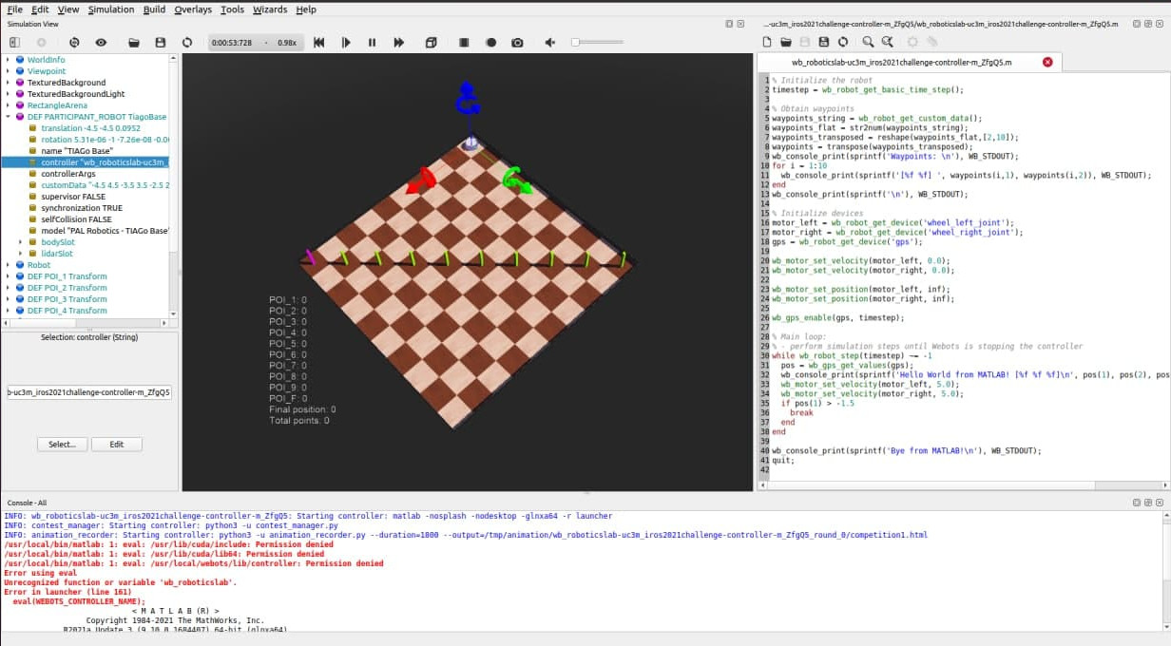Screen dimensions: 1171x646
Task: Open the Wizards menu
Action: [x=270, y=9]
